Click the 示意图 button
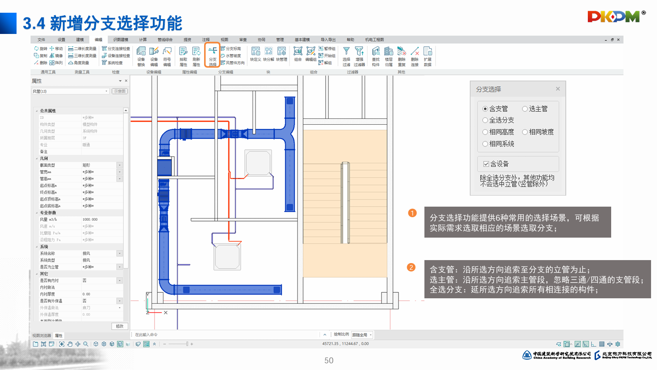Image resolution: width=657 pixels, height=370 pixels. point(120,91)
